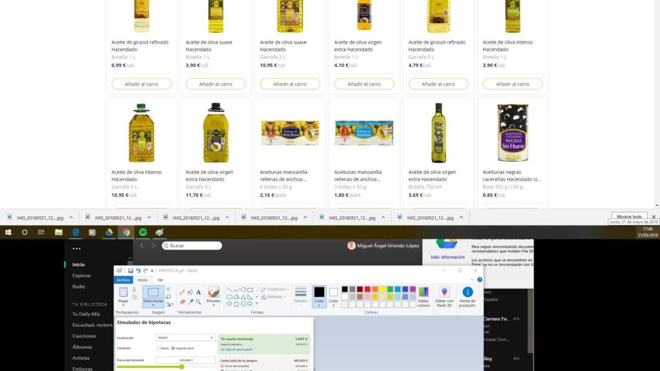
Task: Select the Pencil tool in Paint
Action: pyautogui.click(x=182, y=292)
